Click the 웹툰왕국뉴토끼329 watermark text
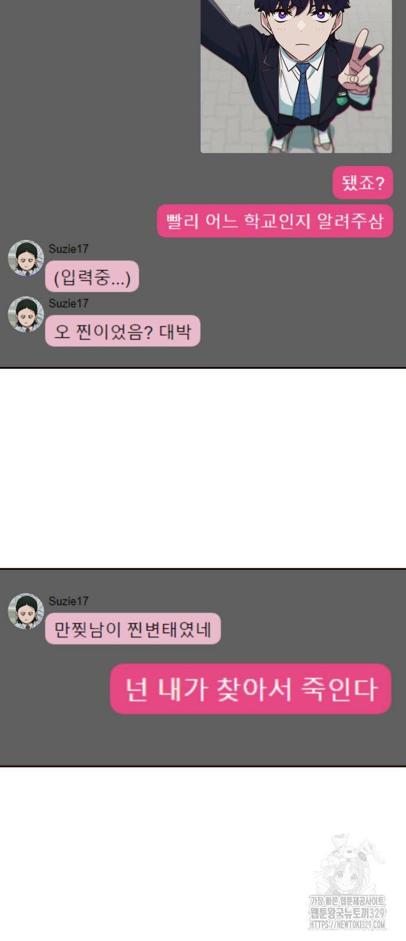The width and height of the screenshot is (406, 941). click(x=347, y=913)
